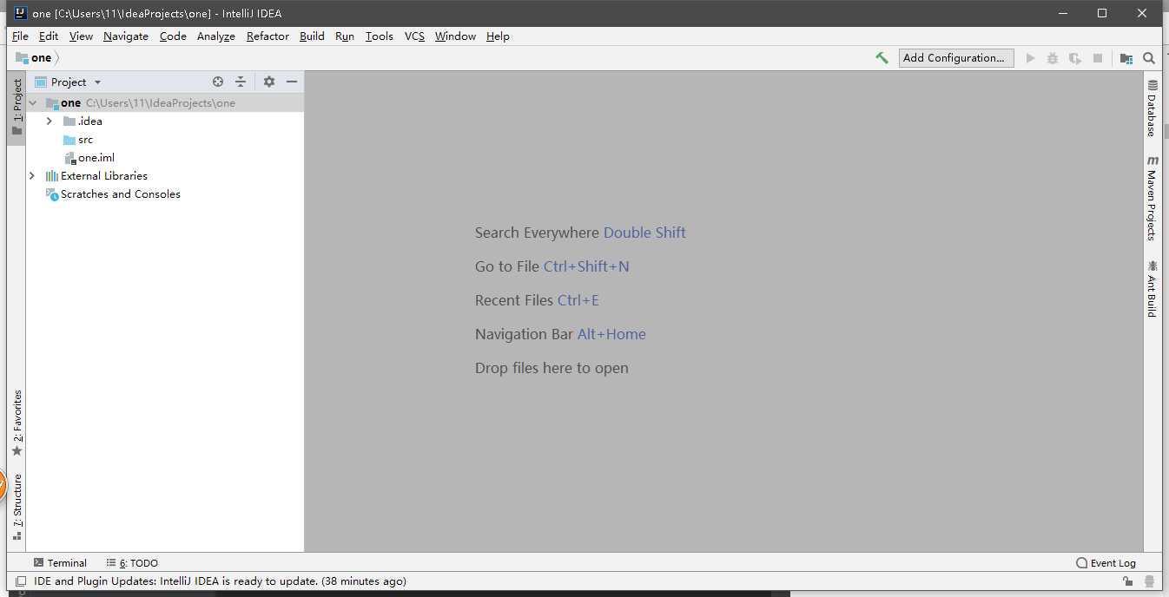1169x597 pixels.
Task: Click the Stop square icon in toolbar
Action: pyautogui.click(x=1098, y=58)
